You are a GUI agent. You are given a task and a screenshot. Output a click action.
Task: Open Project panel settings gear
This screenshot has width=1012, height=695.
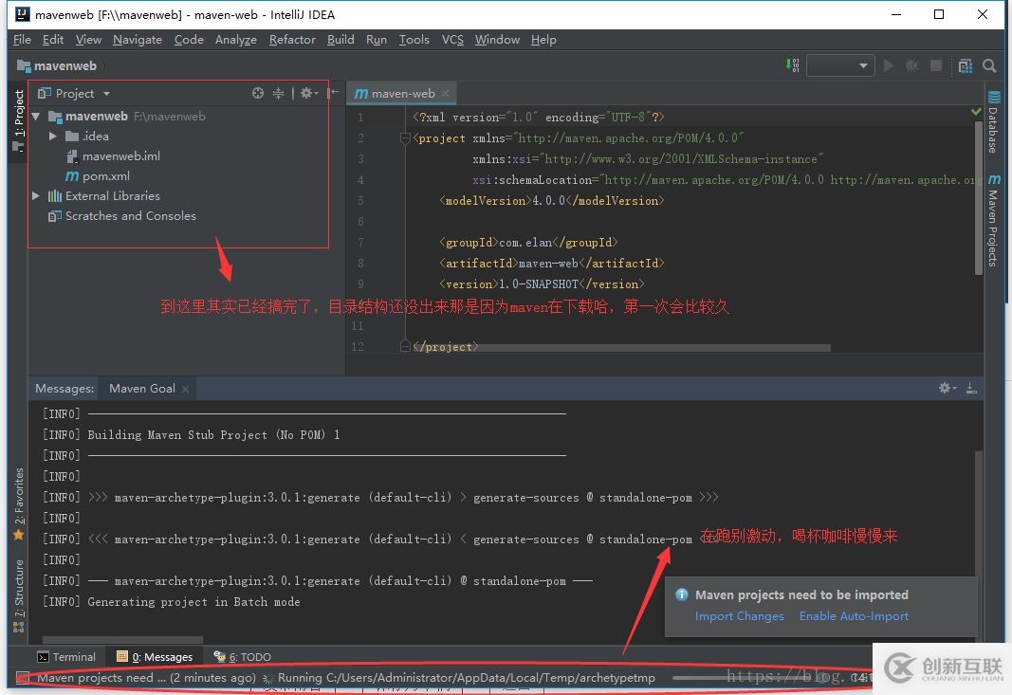click(308, 93)
